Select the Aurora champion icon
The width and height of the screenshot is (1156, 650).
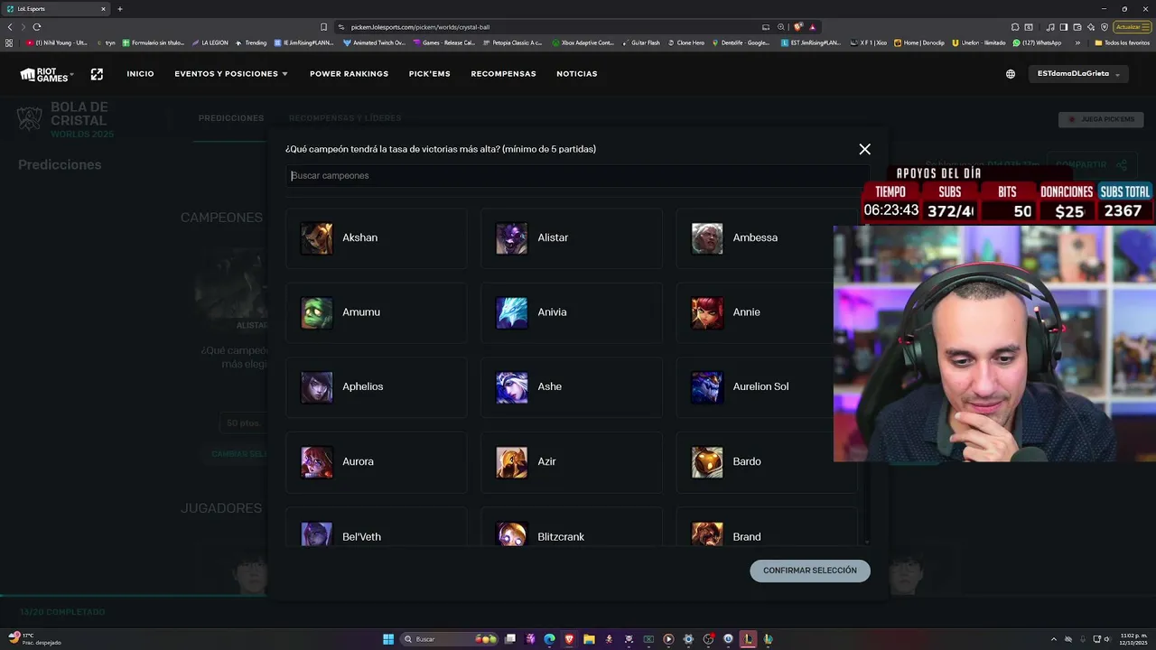click(316, 462)
